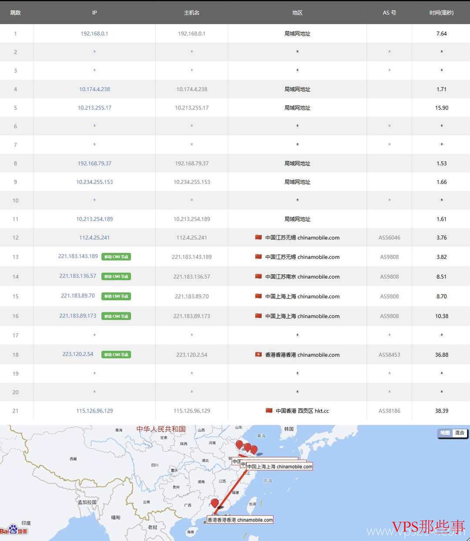Open IP link 192.168.79.37
This screenshot has width=470, height=541.
[x=94, y=164]
